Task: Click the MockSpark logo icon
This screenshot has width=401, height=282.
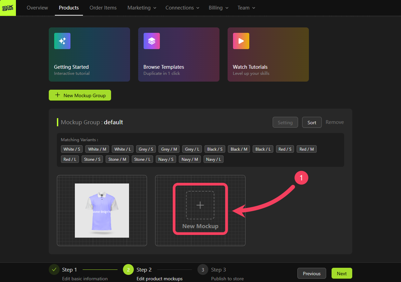Action: (8, 8)
